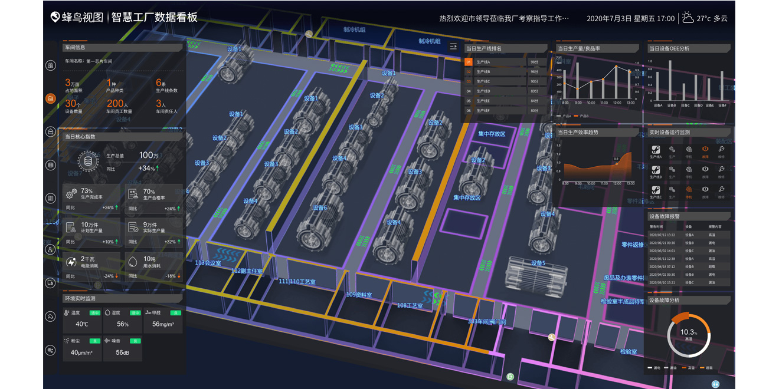Click 集中存放区 label on the floor map
This screenshot has width=779, height=389.
[x=492, y=134]
